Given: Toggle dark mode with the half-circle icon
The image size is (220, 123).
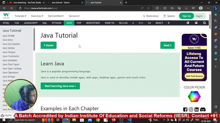Looking at the screenshot, I should pos(188,23).
